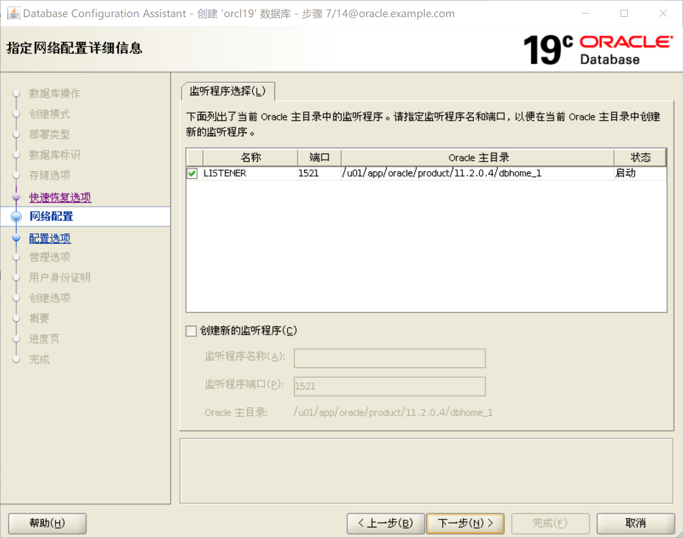Click 概要 step in sidebar
Image resolution: width=683 pixels, height=538 pixels.
coord(39,318)
